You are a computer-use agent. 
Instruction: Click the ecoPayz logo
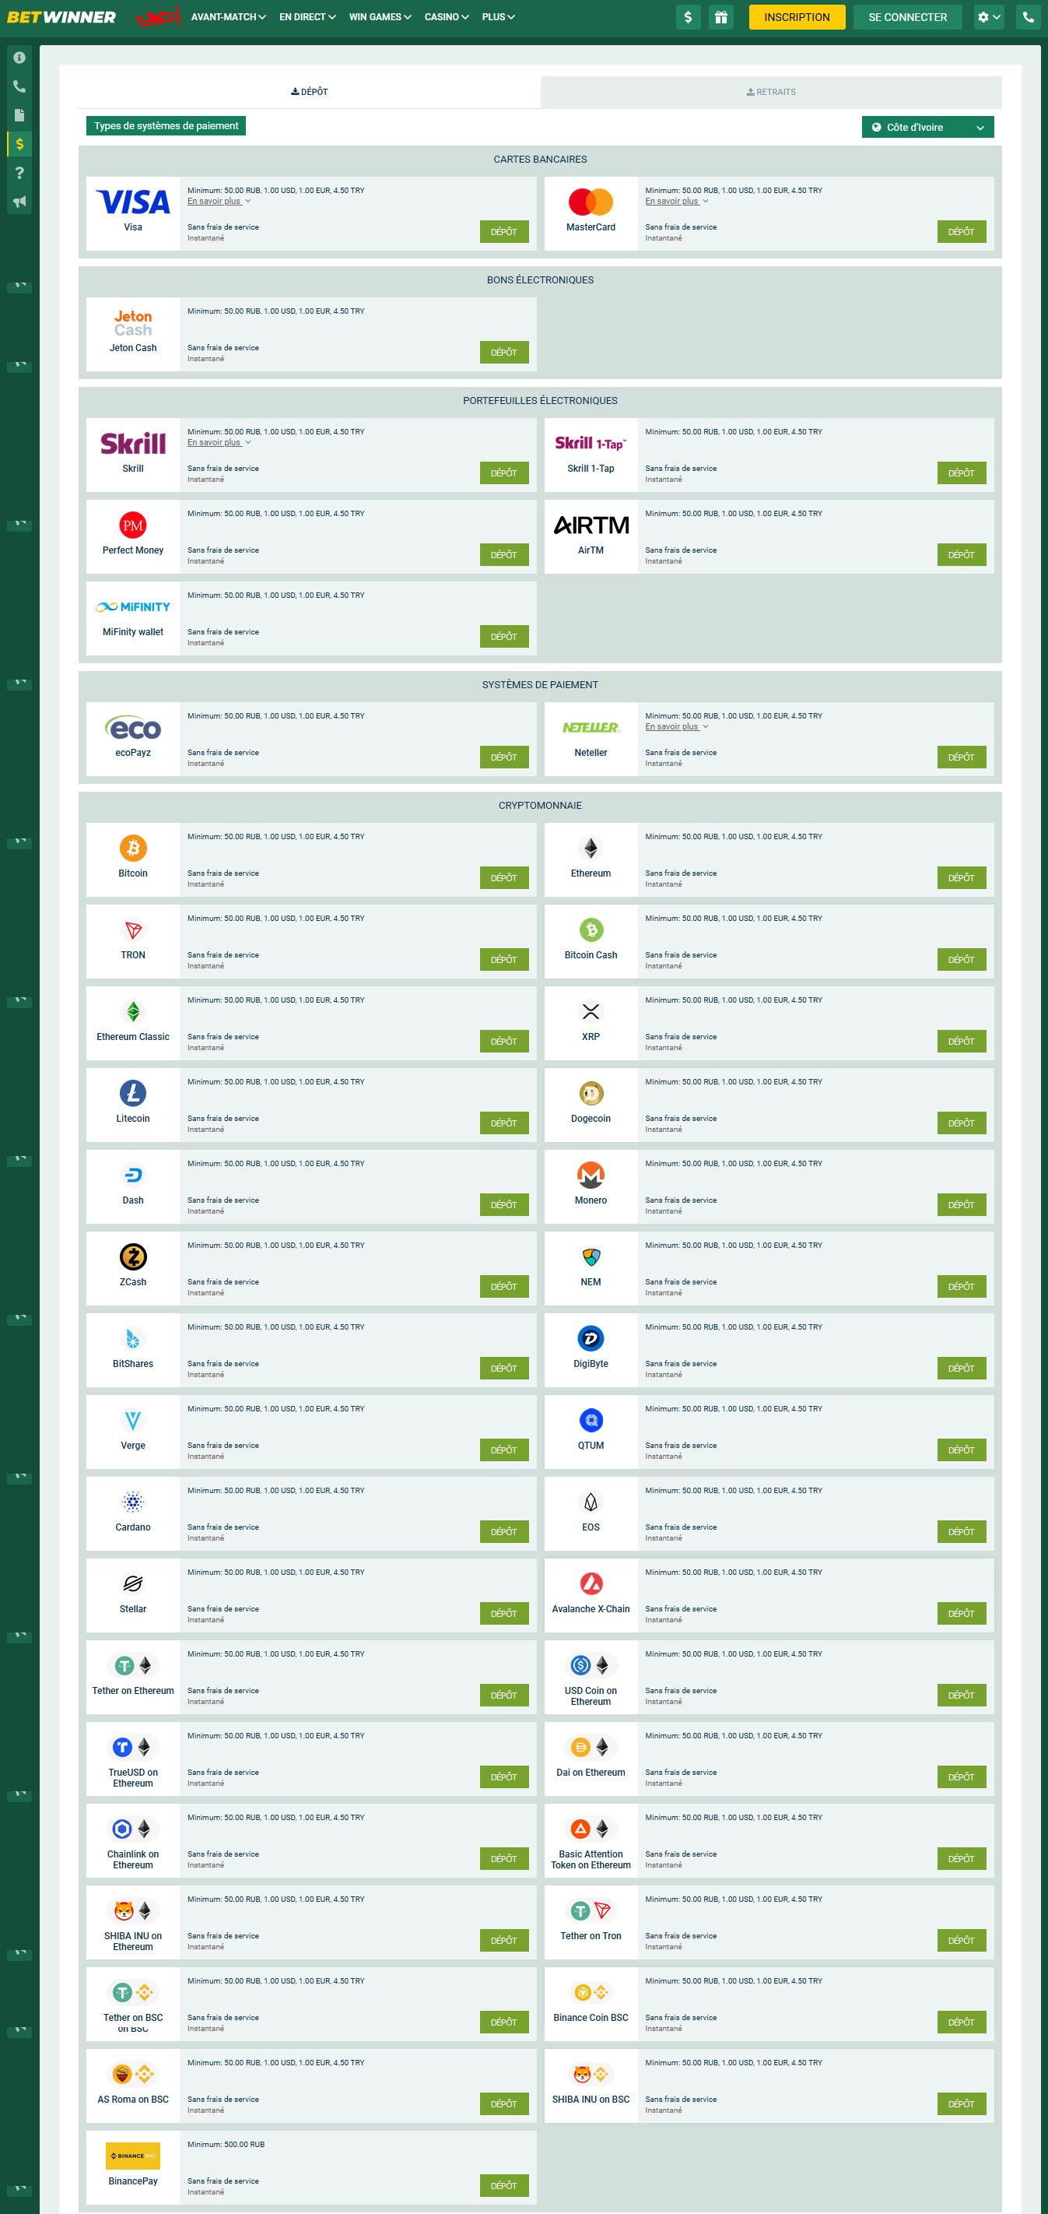pyautogui.click(x=133, y=728)
